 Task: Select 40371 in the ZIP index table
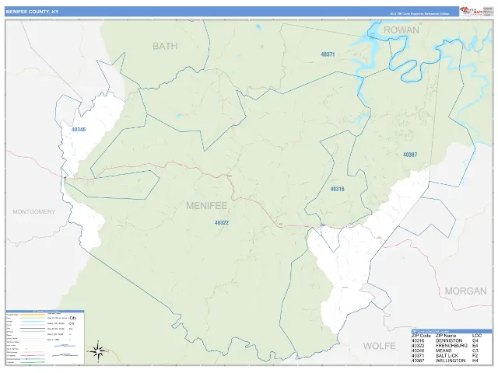point(418,356)
